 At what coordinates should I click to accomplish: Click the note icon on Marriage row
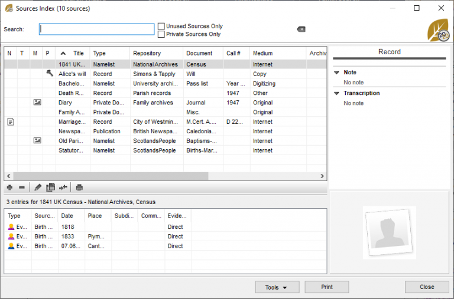pyautogui.click(x=9, y=121)
